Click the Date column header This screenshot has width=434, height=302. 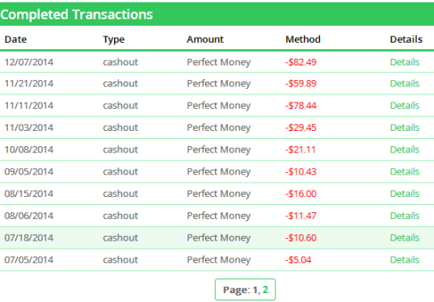(x=16, y=40)
